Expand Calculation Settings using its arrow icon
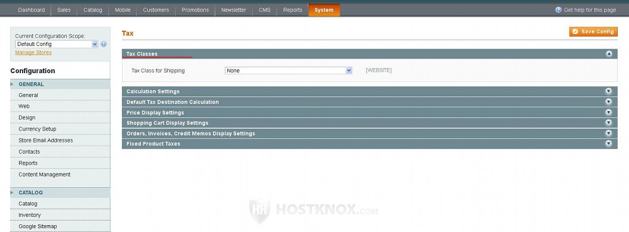 (609, 91)
